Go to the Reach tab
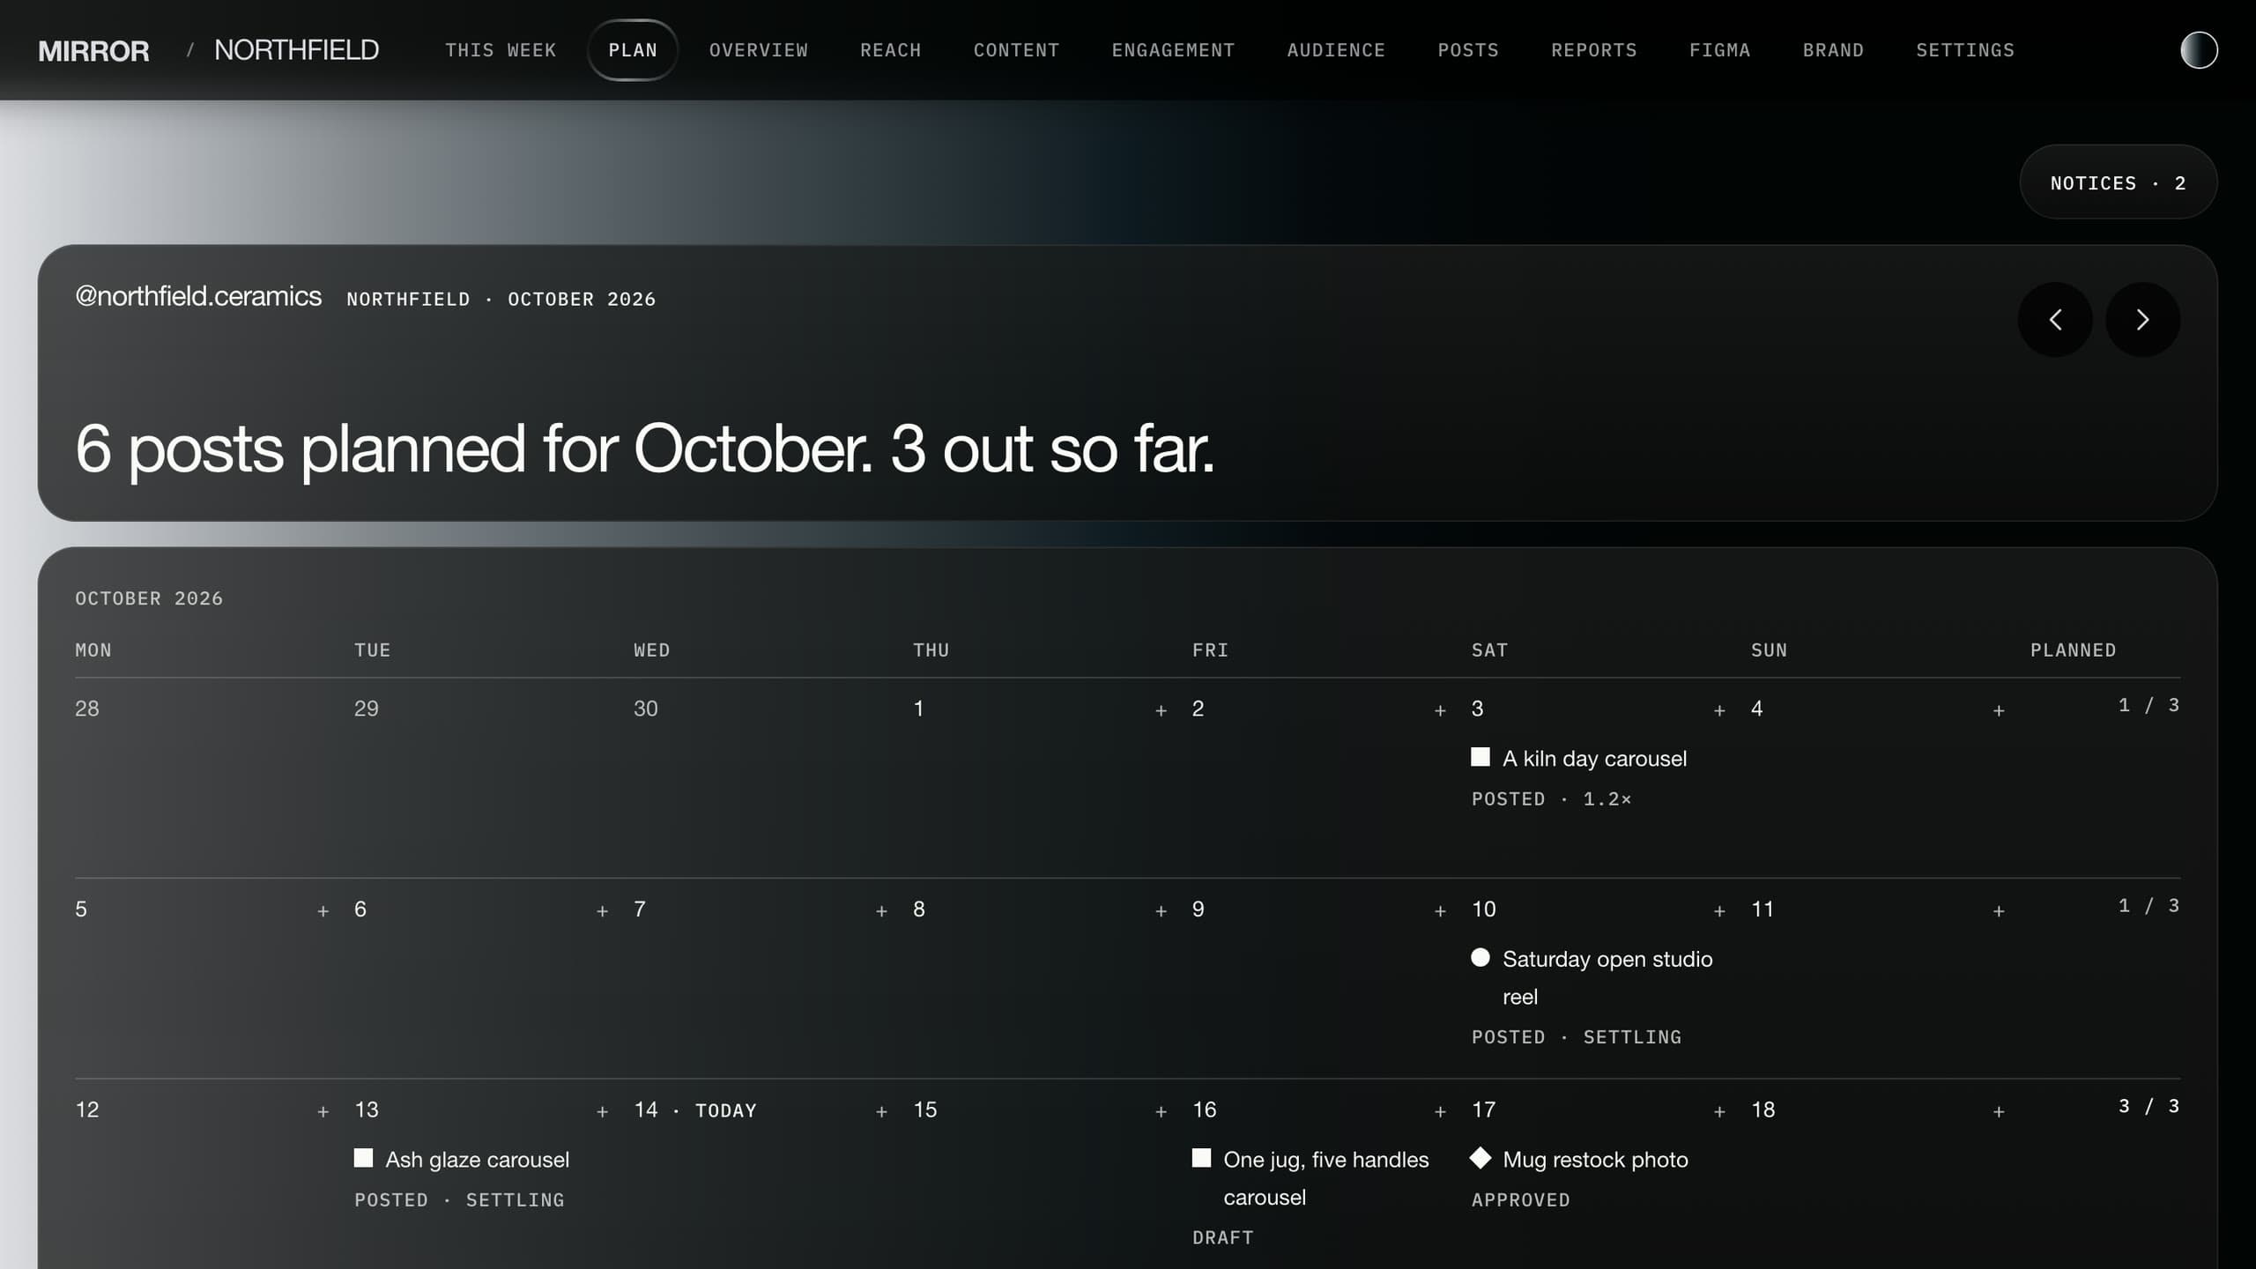The height and width of the screenshot is (1269, 2256). [x=890, y=50]
